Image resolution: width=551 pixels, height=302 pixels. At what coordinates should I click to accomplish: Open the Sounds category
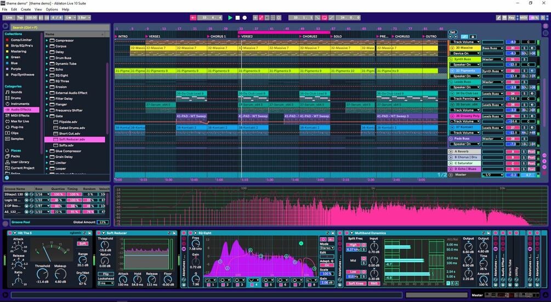[x=16, y=92]
